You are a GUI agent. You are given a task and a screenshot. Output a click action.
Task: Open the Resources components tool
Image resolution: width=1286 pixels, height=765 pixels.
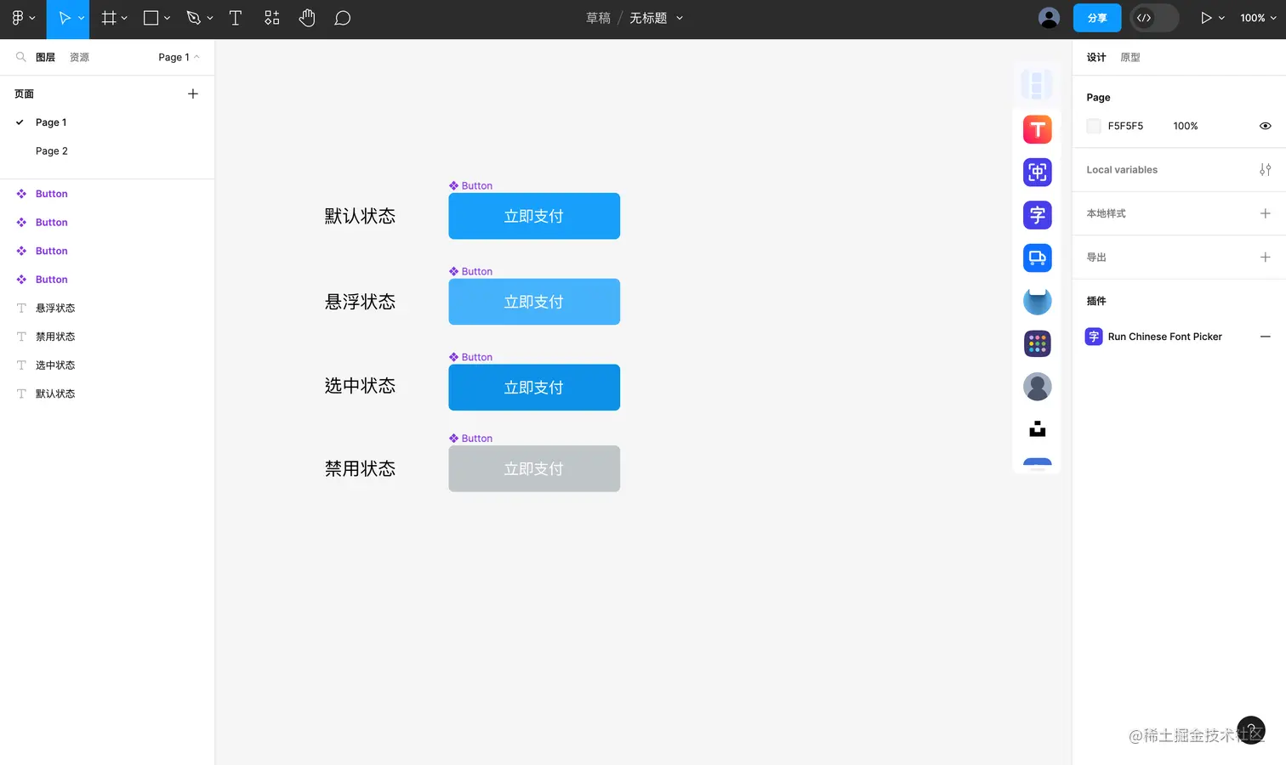[272, 18]
